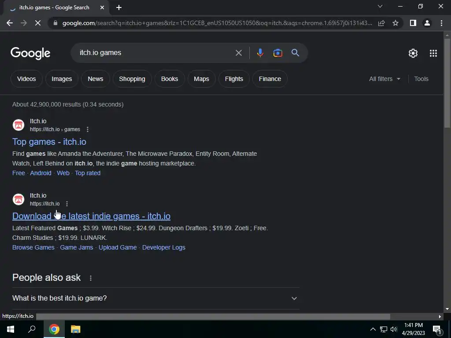451x338 pixels.
Task: Open People also ask options dots
Action: pos(91,278)
